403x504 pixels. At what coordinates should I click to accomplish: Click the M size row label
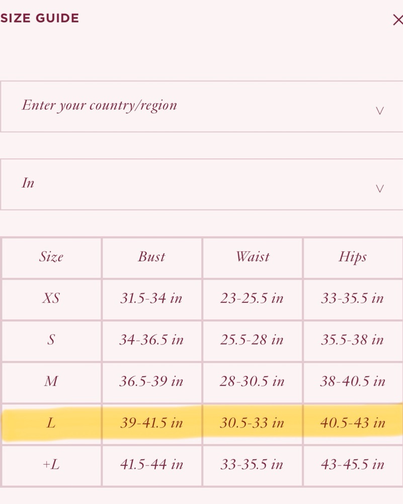[x=51, y=381]
